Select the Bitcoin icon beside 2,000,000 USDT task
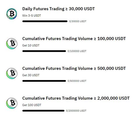This screenshot has width=138, height=119. click(x=12, y=103)
